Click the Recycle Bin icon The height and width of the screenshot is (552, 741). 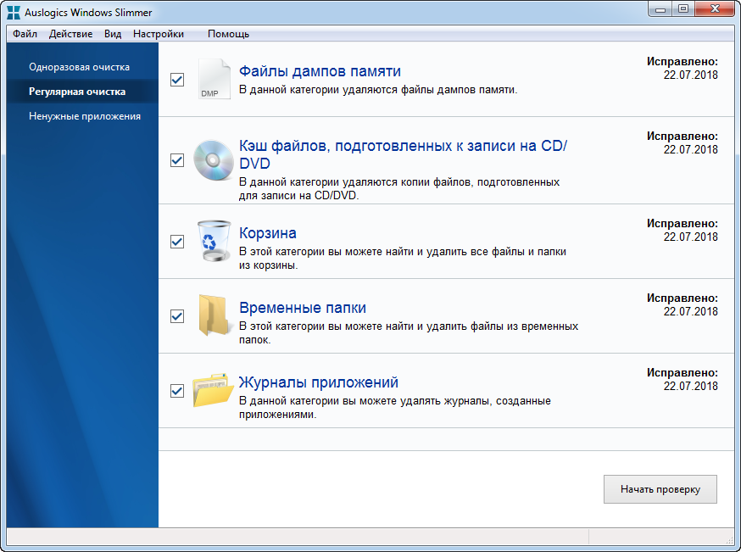pyautogui.click(x=214, y=241)
